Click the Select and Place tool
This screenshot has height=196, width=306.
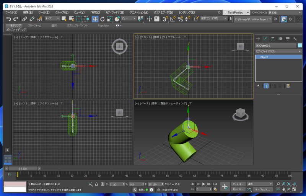pyautogui.click(x=117, y=19)
